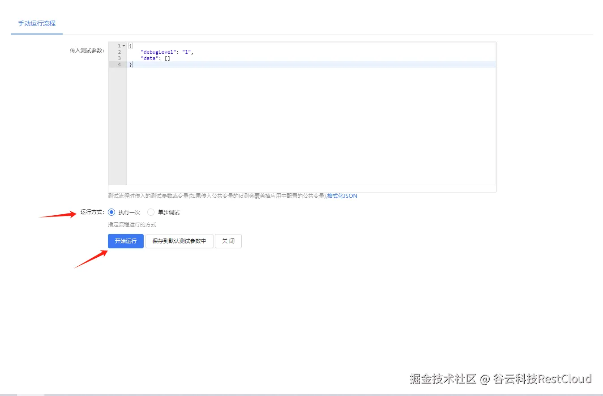Viewport: 603px width, 396px height.
Task: Click line number 3 in the gutter
Action: coord(119,58)
